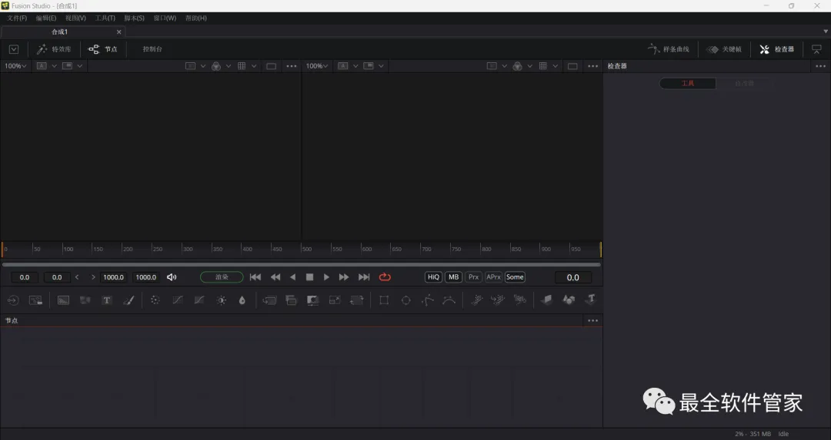Open the 样条曲线 spline editor
Image resolution: width=831 pixels, height=440 pixels.
[669, 49]
